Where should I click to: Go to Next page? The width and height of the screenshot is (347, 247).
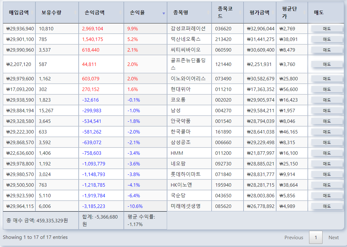click(x=334, y=238)
